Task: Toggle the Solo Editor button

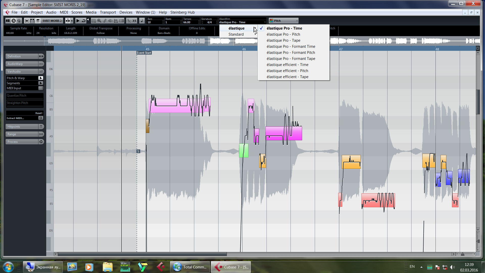Action: tap(14, 21)
